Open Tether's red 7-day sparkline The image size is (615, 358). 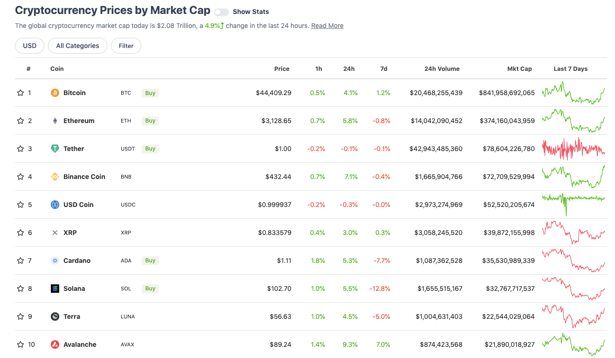click(x=574, y=149)
